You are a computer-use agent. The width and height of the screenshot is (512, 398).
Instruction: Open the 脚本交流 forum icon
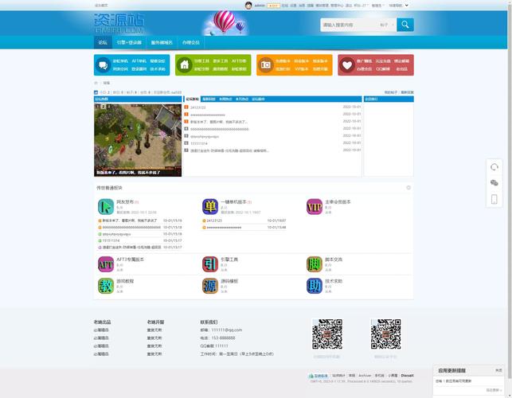click(x=315, y=263)
